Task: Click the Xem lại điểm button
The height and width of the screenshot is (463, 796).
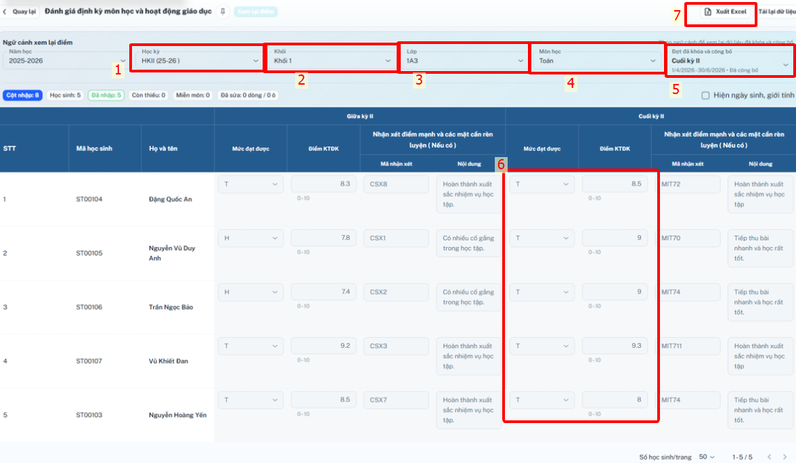Action: [x=255, y=11]
